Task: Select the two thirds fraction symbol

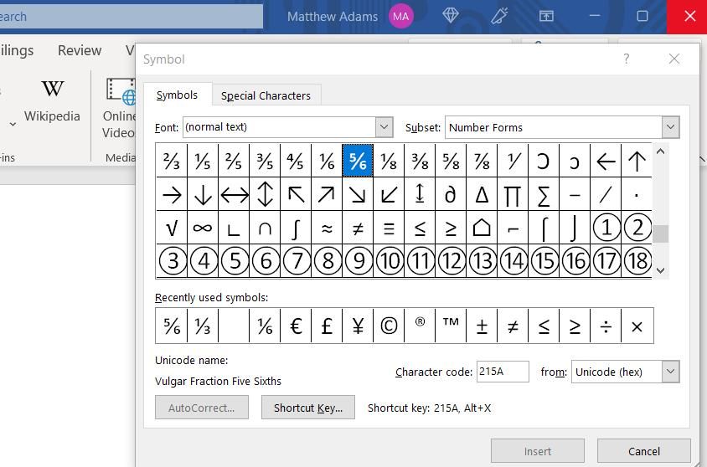Action: pos(172,161)
